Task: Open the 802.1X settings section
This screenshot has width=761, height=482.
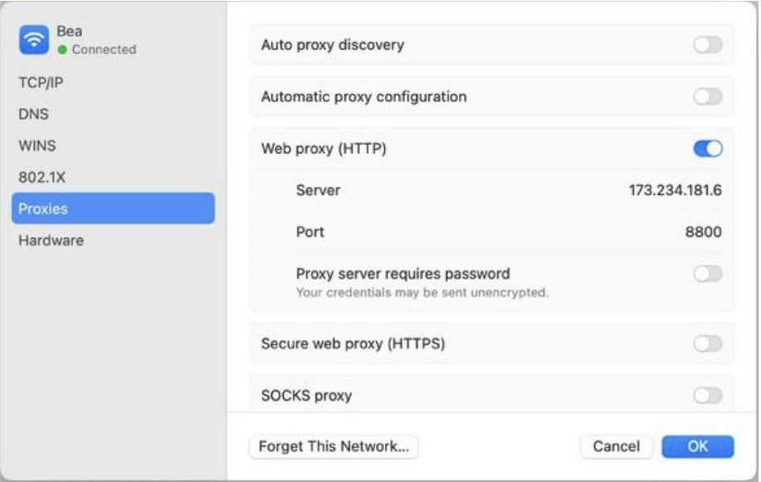Action: pyautogui.click(x=41, y=178)
